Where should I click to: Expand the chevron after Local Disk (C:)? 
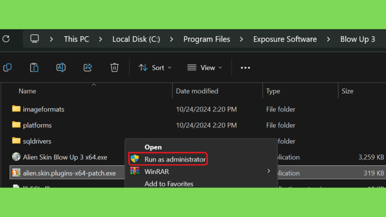[172, 39]
